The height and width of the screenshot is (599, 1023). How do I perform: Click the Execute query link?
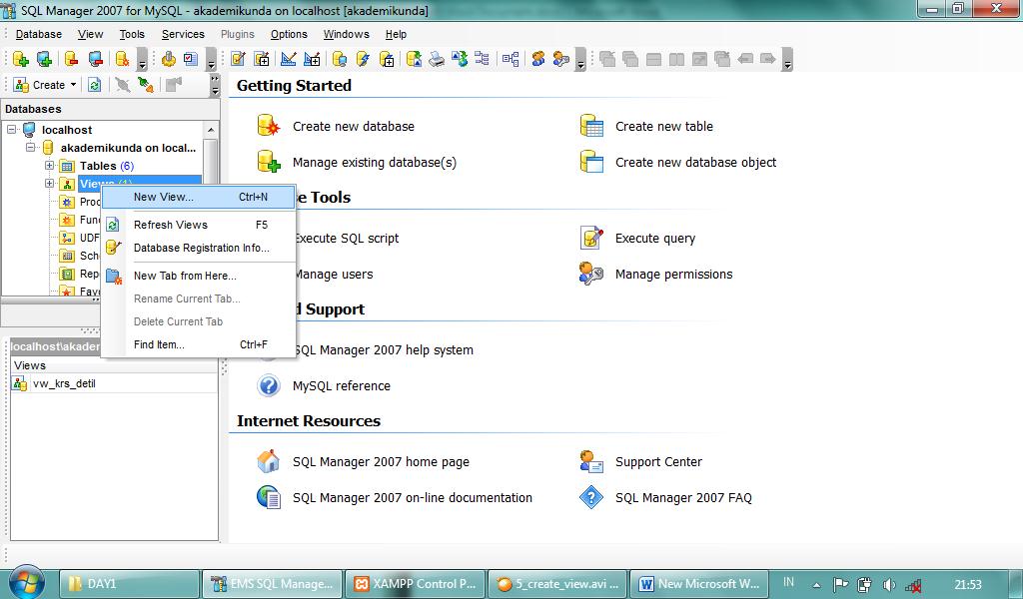click(x=655, y=239)
